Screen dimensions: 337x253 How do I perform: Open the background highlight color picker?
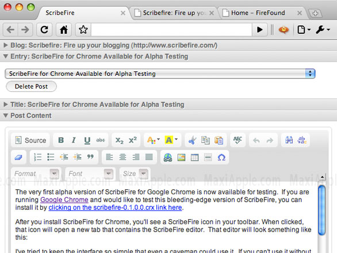coord(171,140)
